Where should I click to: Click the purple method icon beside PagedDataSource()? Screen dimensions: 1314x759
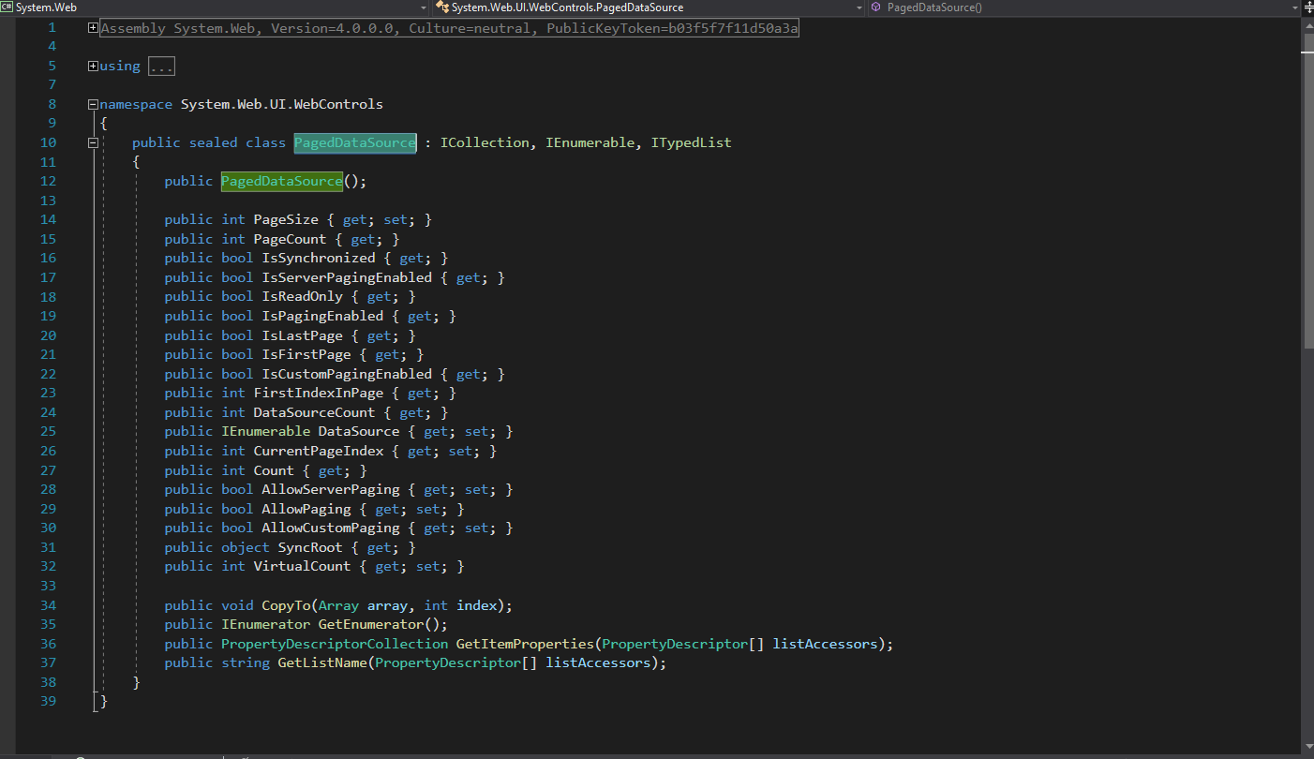(x=875, y=7)
